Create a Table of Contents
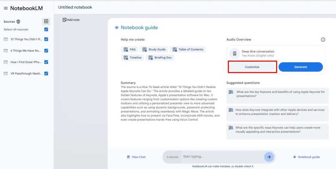This screenshot has height=169, width=336. pos(188,50)
